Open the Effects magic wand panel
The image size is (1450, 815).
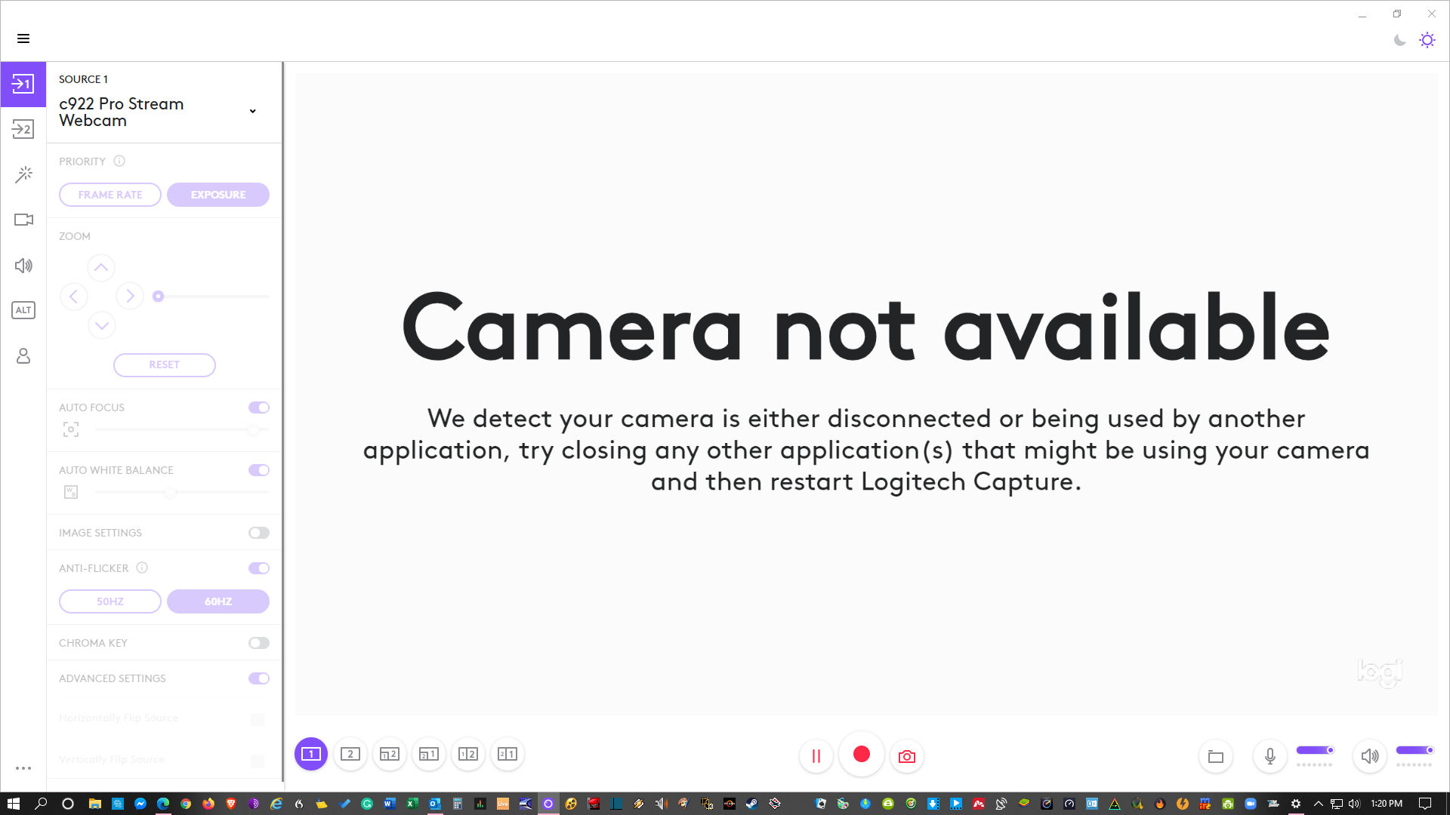[23, 174]
